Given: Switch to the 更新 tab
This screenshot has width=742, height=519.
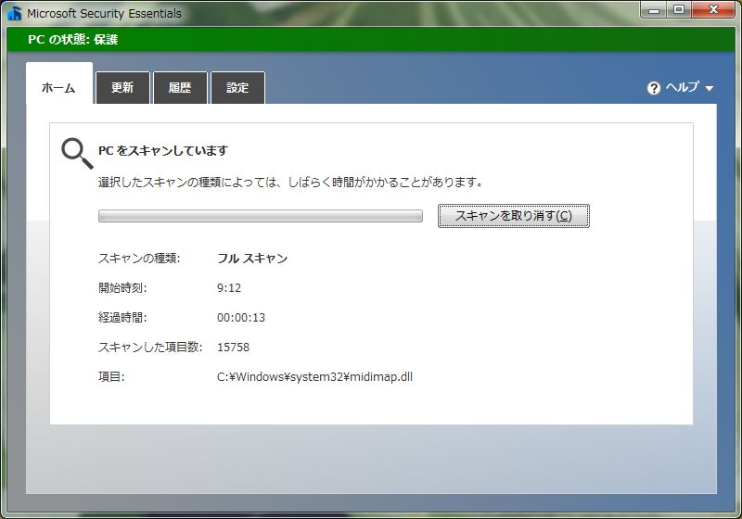Looking at the screenshot, I should 122,87.
